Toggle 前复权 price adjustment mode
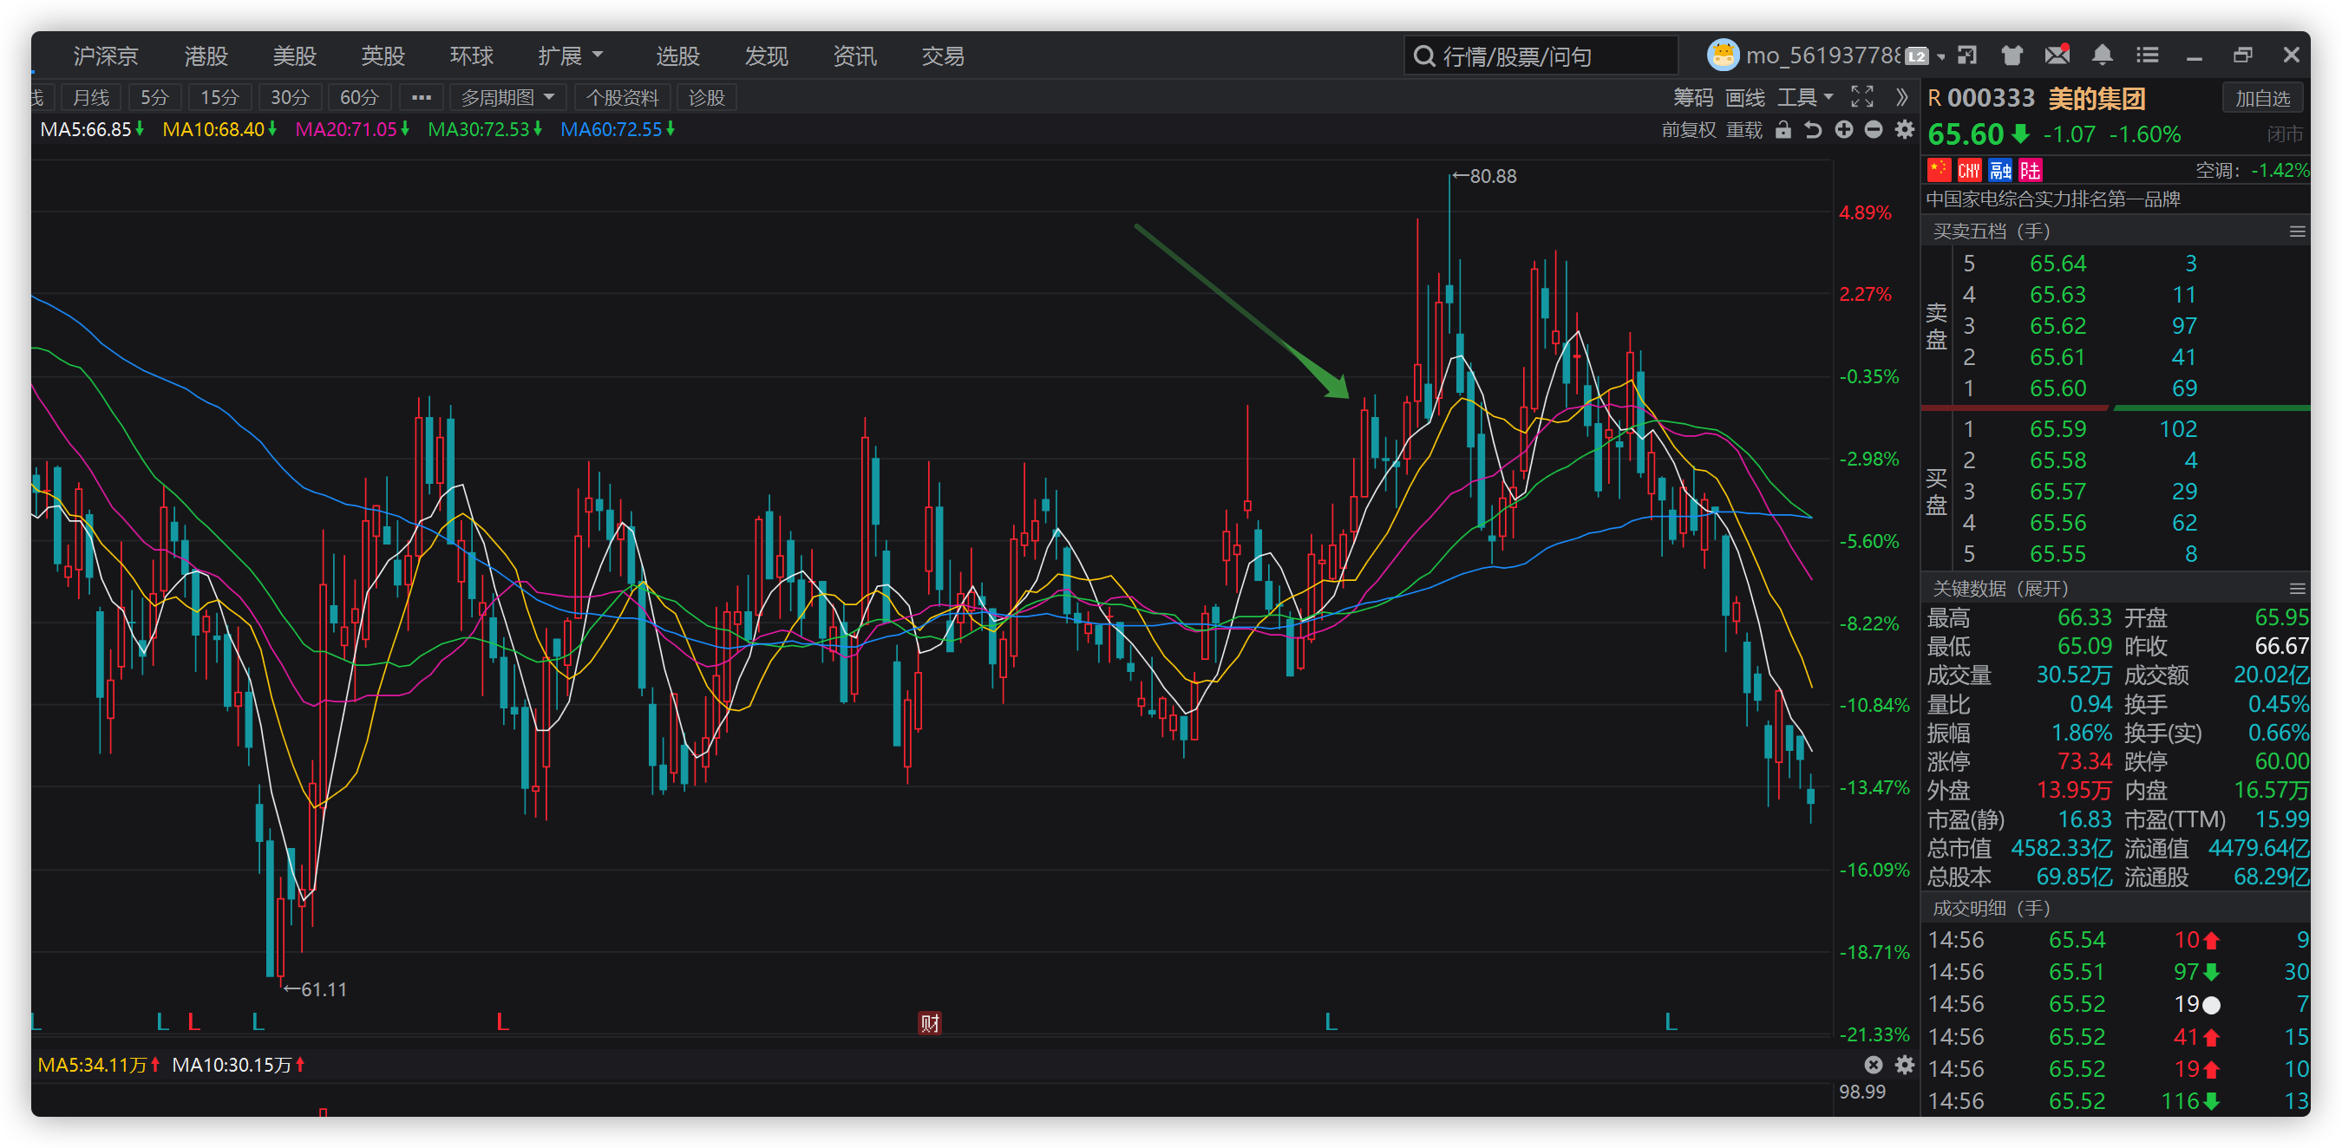Viewport: 2342px width, 1148px height. (1688, 130)
